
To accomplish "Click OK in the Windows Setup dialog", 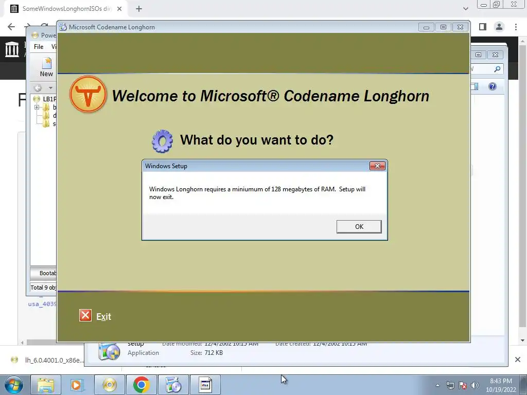I will pos(359,227).
